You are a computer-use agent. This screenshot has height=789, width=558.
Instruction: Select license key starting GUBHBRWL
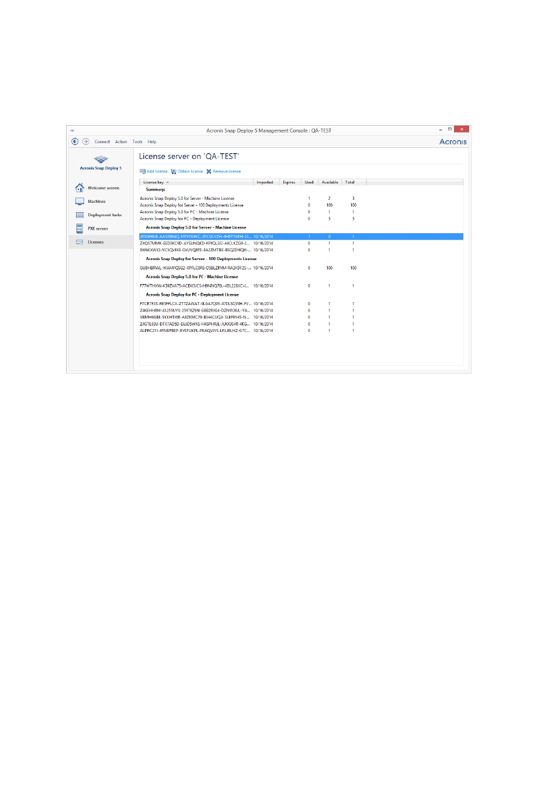click(301, 268)
